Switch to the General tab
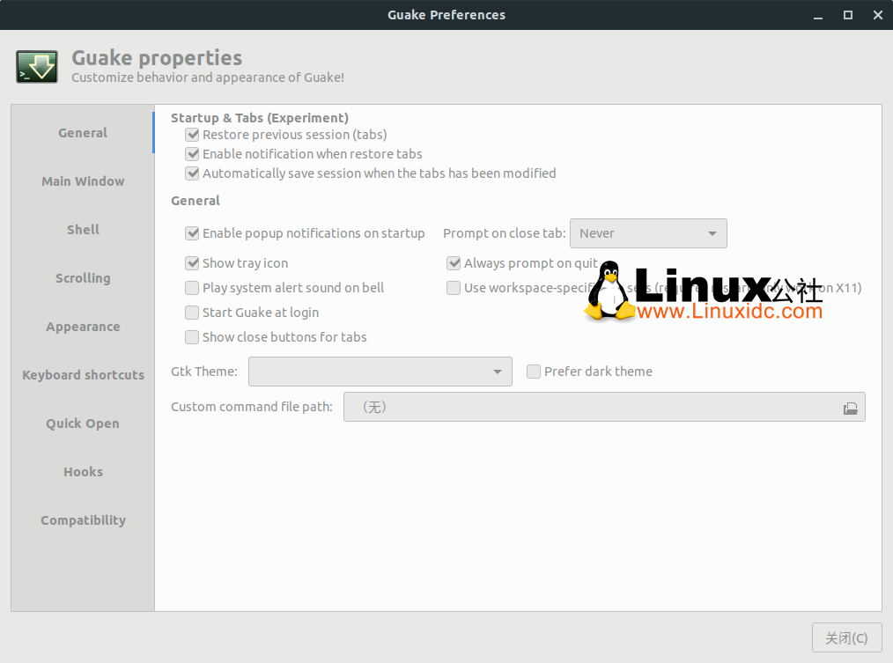This screenshot has height=663, width=893. click(83, 133)
